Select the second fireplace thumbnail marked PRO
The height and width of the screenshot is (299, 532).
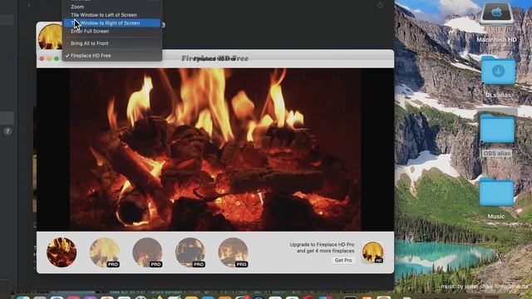(x=105, y=252)
